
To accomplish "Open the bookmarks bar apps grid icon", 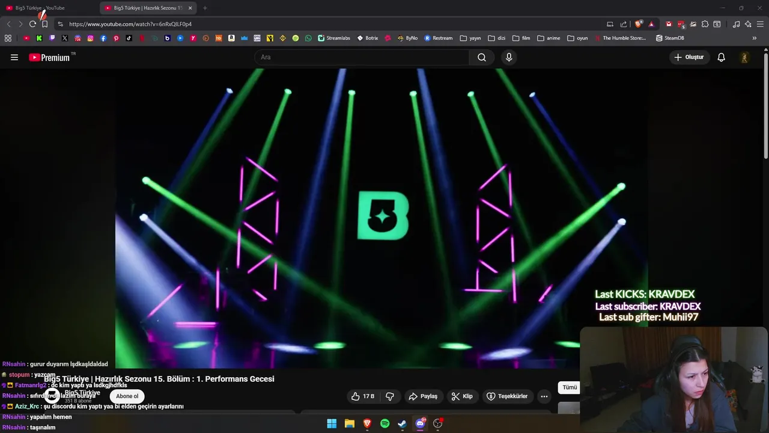I will click(x=8, y=38).
